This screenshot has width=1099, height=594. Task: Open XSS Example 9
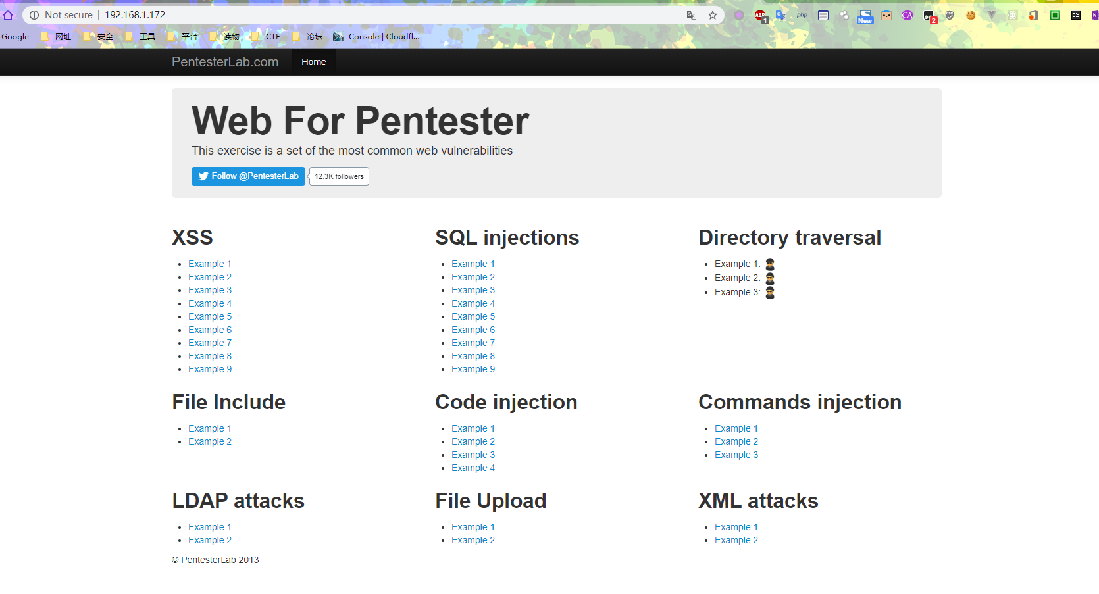pyautogui.click(x=210, y=369)
